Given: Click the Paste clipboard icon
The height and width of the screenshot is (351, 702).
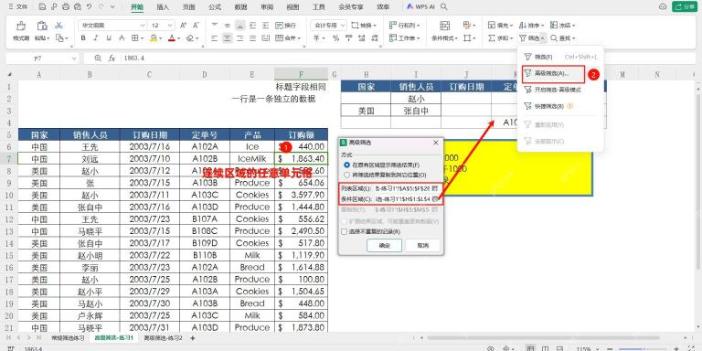Looking at the screenshot, I should [42, 26].
